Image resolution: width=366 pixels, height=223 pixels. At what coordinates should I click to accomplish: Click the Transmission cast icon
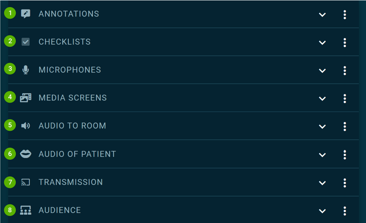pyautogui.click(x=26, y=182)
